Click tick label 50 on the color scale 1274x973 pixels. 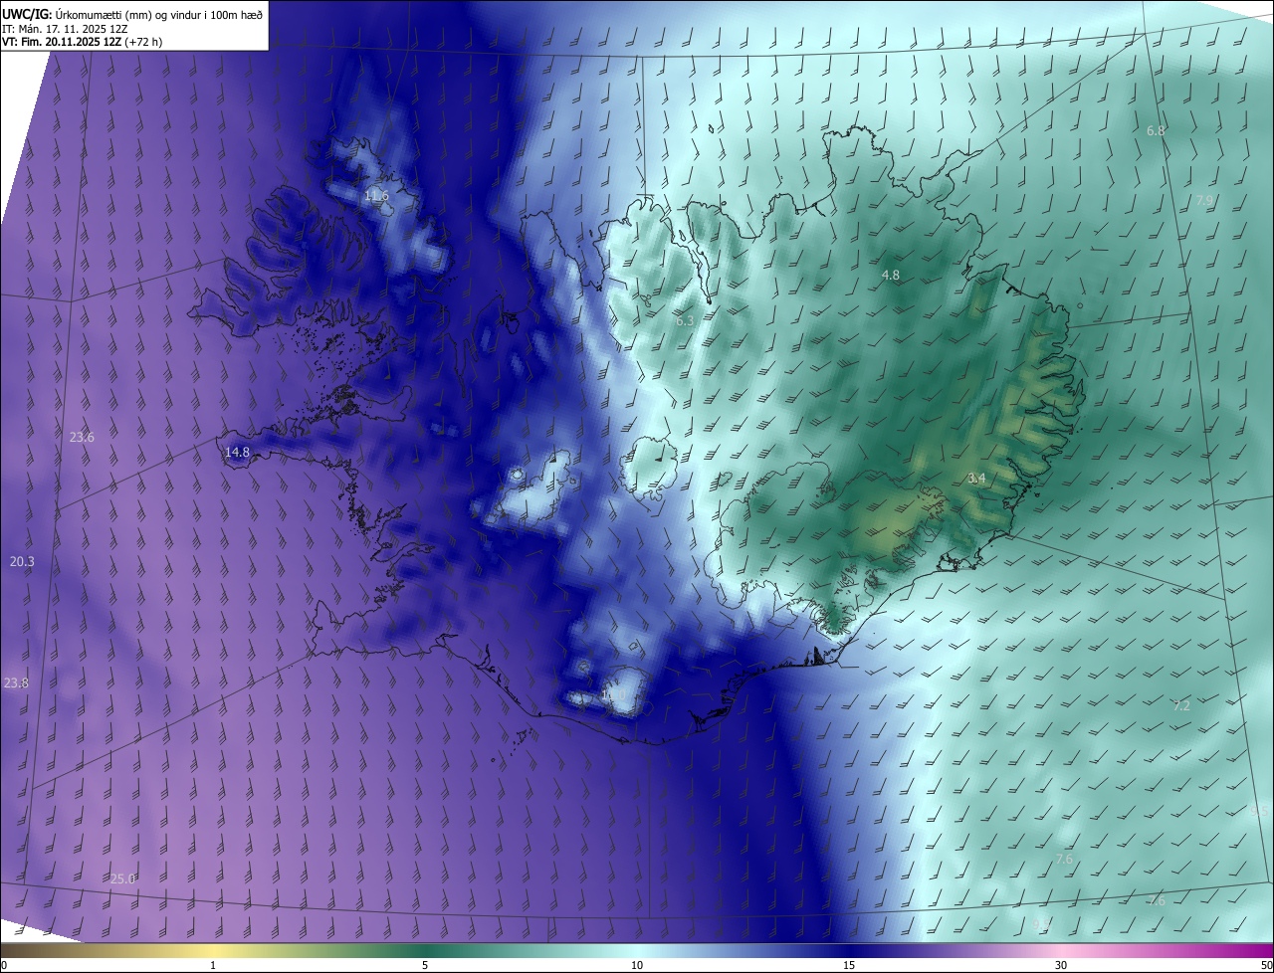(1266, 965)
